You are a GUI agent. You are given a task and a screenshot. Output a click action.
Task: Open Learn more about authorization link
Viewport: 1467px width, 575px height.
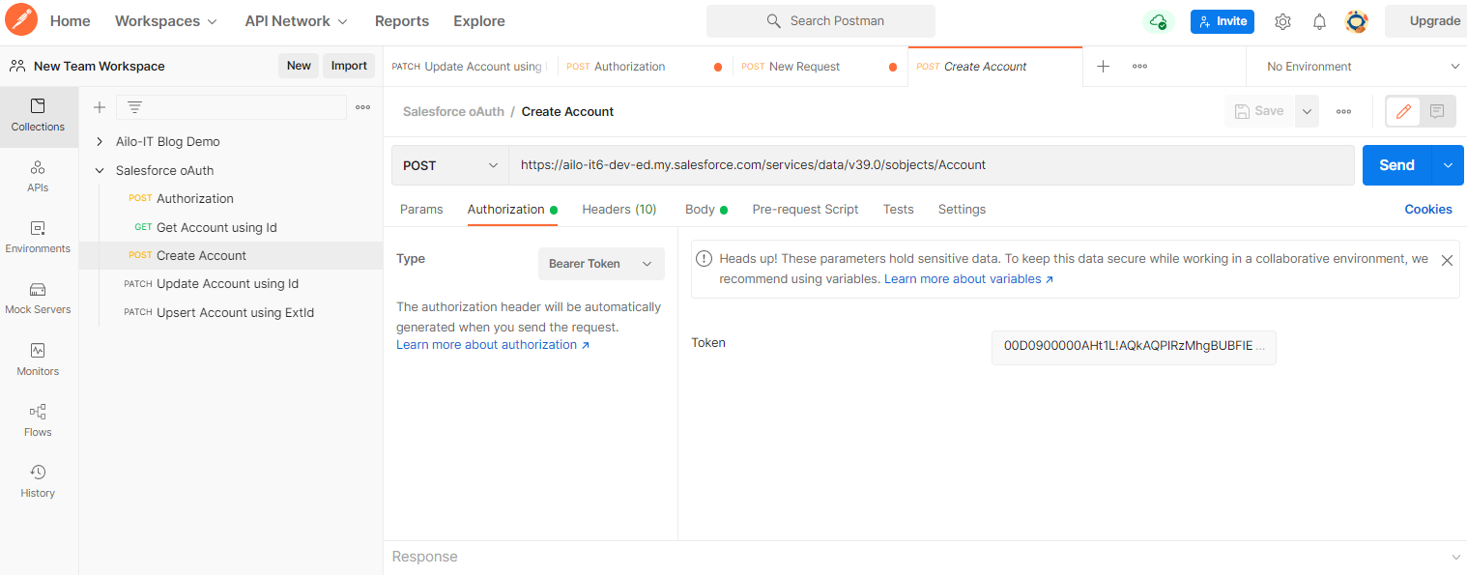click(x=493, y=345)
